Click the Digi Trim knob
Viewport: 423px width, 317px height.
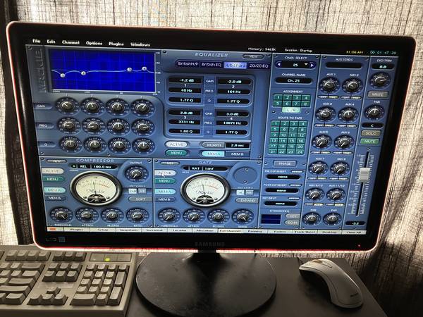(x=379, y=80)
